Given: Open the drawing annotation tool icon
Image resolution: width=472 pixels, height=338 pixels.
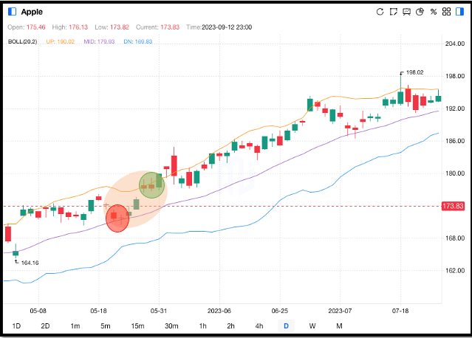Looking at the screenshot, I should coord(394,12).
